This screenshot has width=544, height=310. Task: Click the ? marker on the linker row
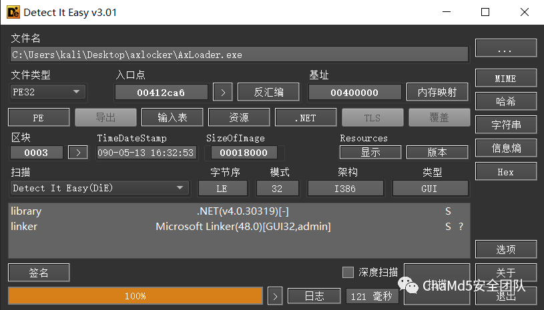(x=461, y=226)
